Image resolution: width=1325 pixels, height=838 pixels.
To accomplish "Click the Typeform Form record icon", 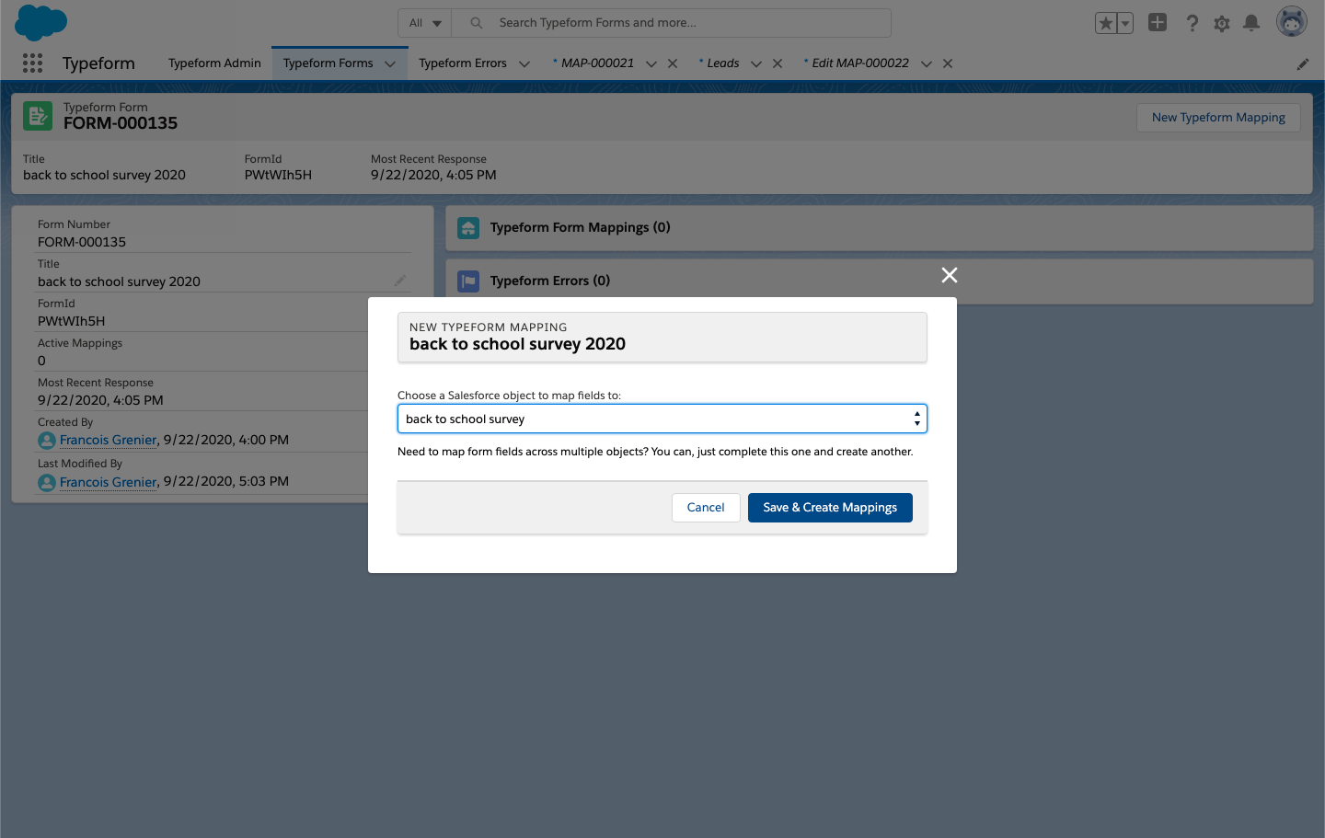I will (38, 116).
